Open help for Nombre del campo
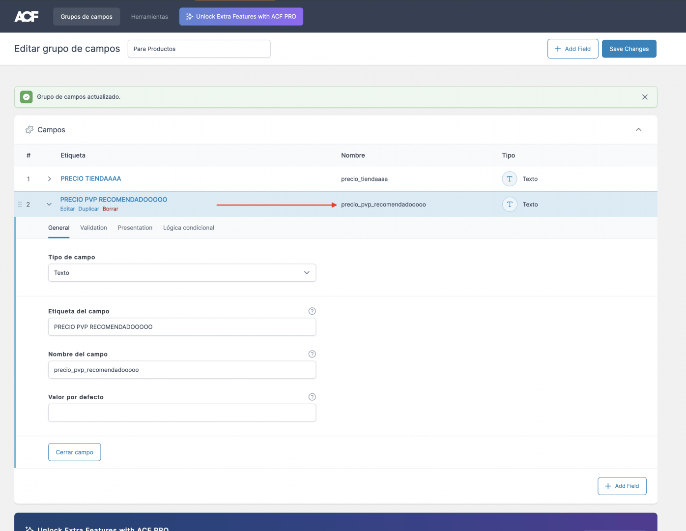 (312, 354)
